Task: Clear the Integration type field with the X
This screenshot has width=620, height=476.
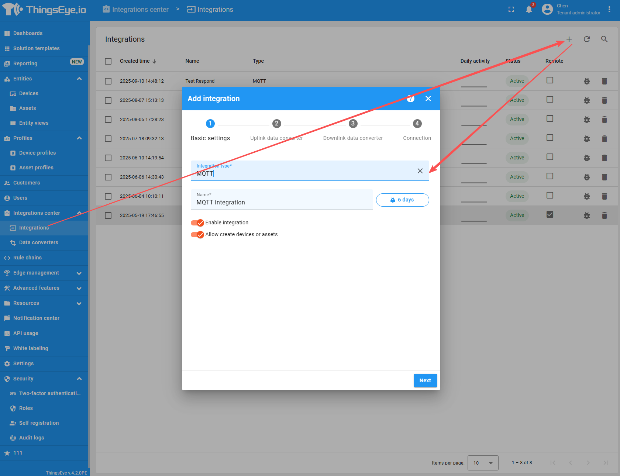Action: pos(420,171)
